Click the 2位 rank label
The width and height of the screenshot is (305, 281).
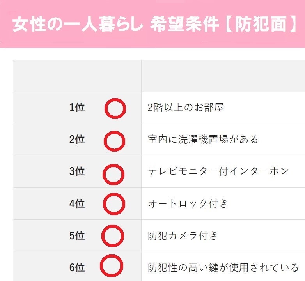(x=77, y=140)
